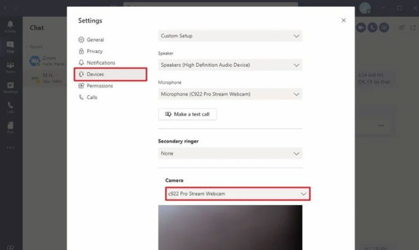Screen dimensions: 419x250
Task: Open Files in the left sidebar
Action: click(x=10, y=127)
